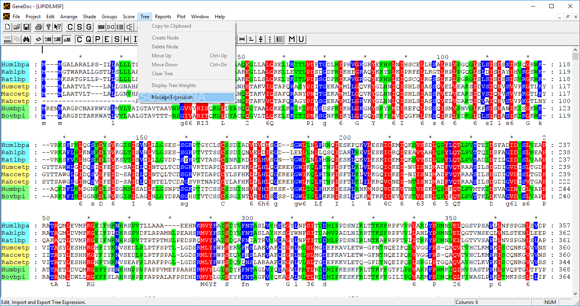
Task: Select the depressed shading mode icon
Action: tap(67, 39)
